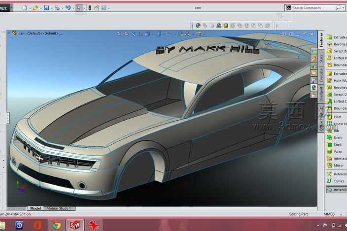The image size is (347, 231).
Task: Open the Options icon in top toolbar
Action: point(104,8)
